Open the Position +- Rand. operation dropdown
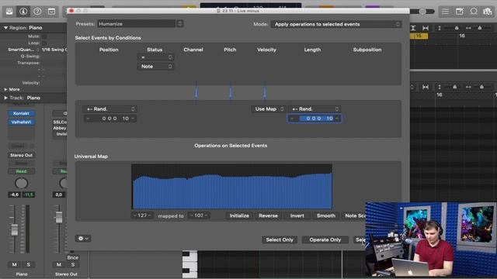497x279 pixels. (x=109, y=108)
